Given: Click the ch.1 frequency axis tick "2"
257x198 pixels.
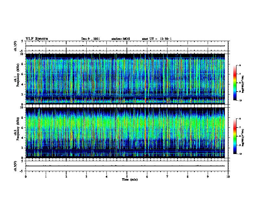Looking at the screenshot, I should point(23,94).
